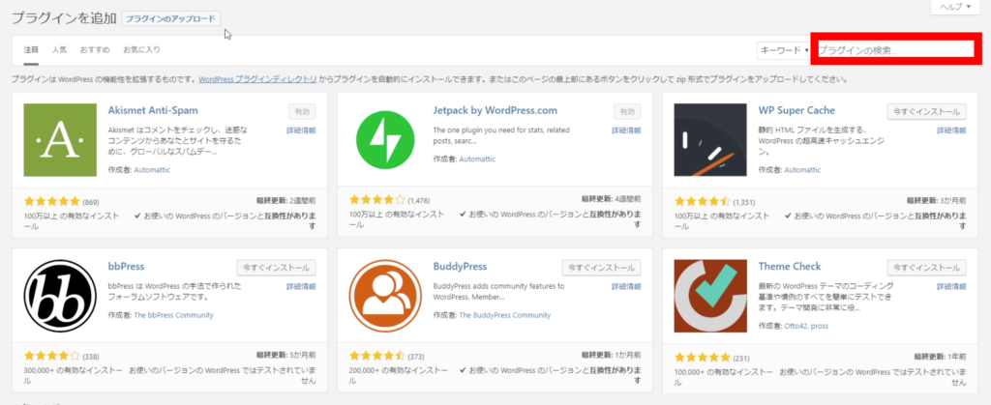This screenshot has width=991, height=405.
Task: Click the 有効 button for Jetpack
Action: tap(627, 112)
